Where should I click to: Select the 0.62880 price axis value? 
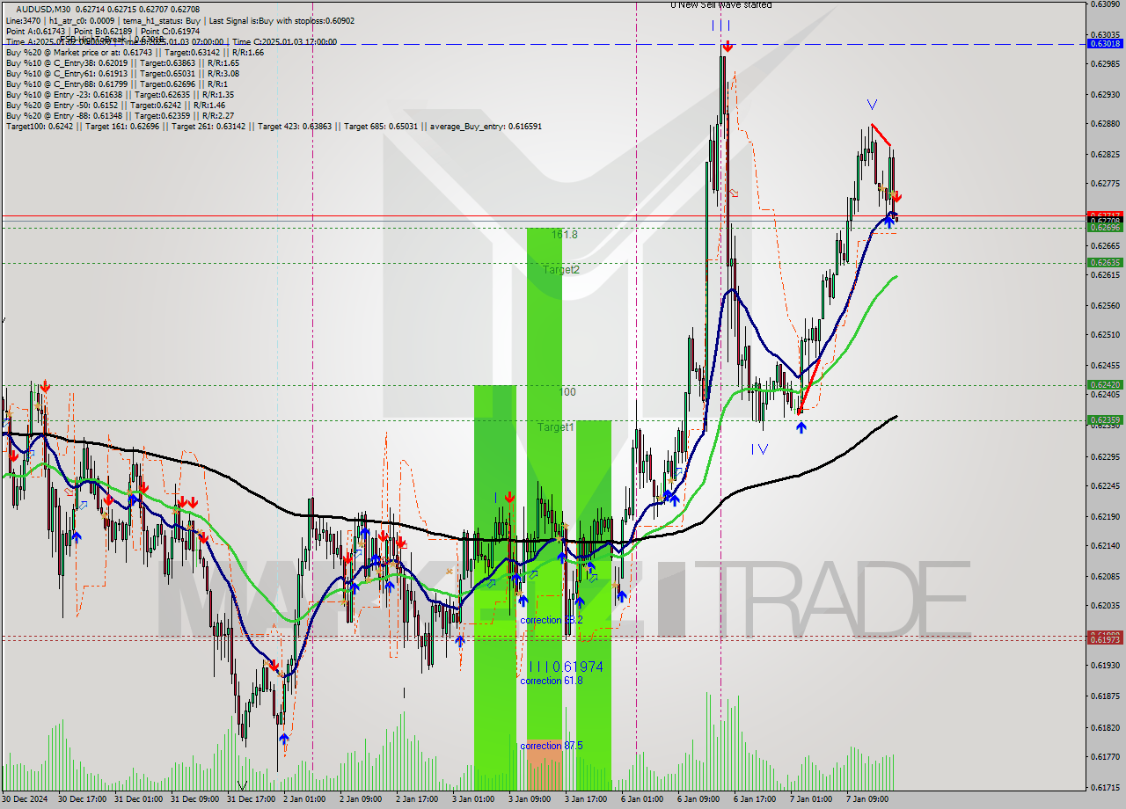[1105, 124]
